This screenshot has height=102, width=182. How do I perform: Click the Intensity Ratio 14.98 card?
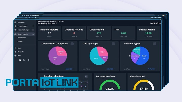[x=148, y=33]
